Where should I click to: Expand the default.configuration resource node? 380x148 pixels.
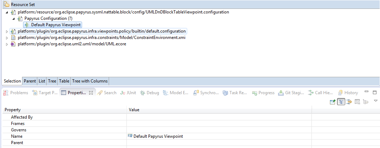[7, 32]
